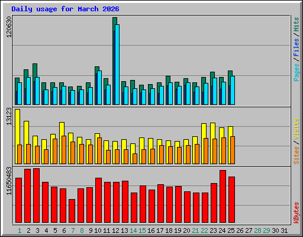303x237 pixels.
Task: Click day "10" on the date axis
Action: pos(98,230)
